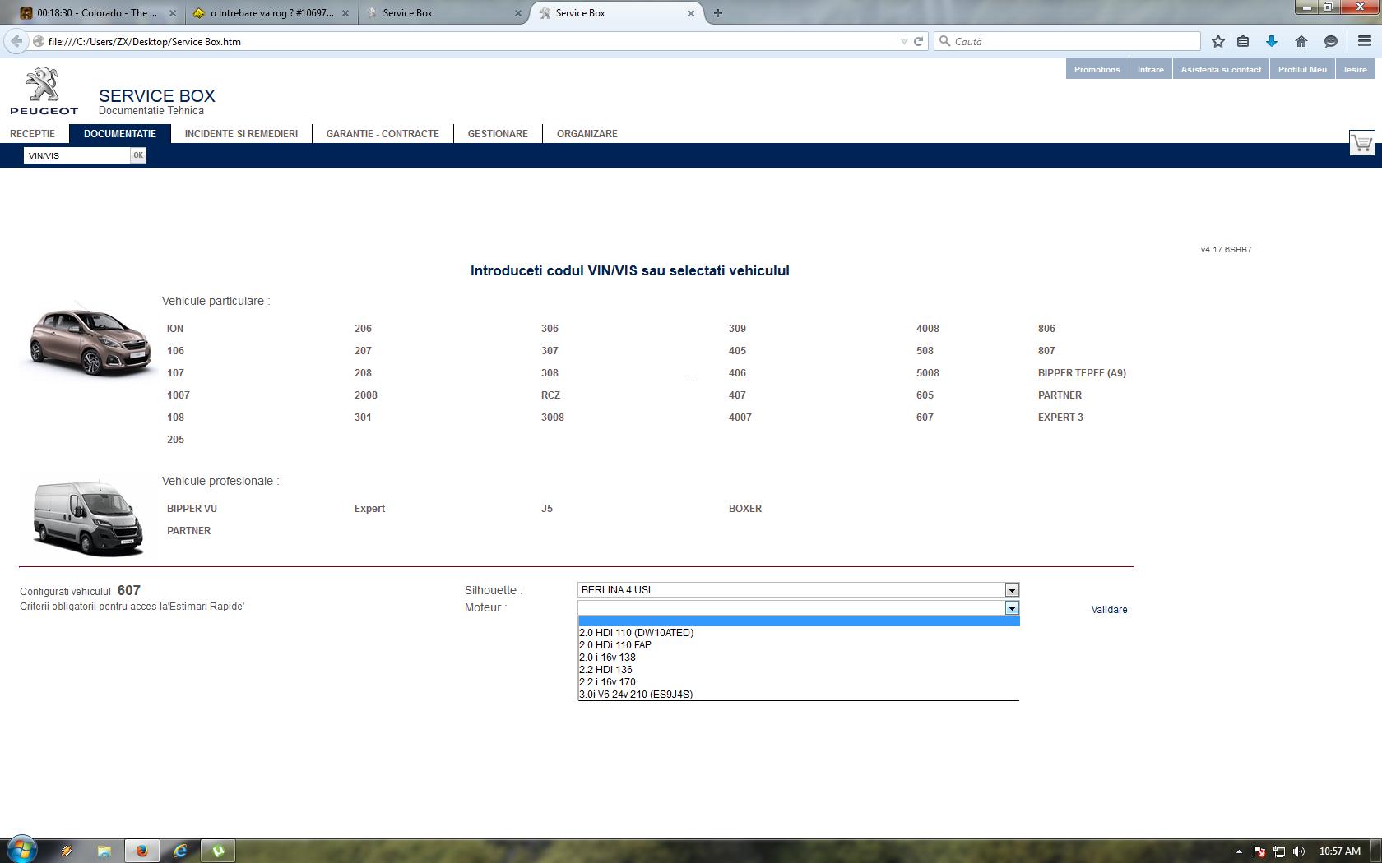Close the active Service Box tab
This screenshot has height=863, width=1382.
(690, 12)
